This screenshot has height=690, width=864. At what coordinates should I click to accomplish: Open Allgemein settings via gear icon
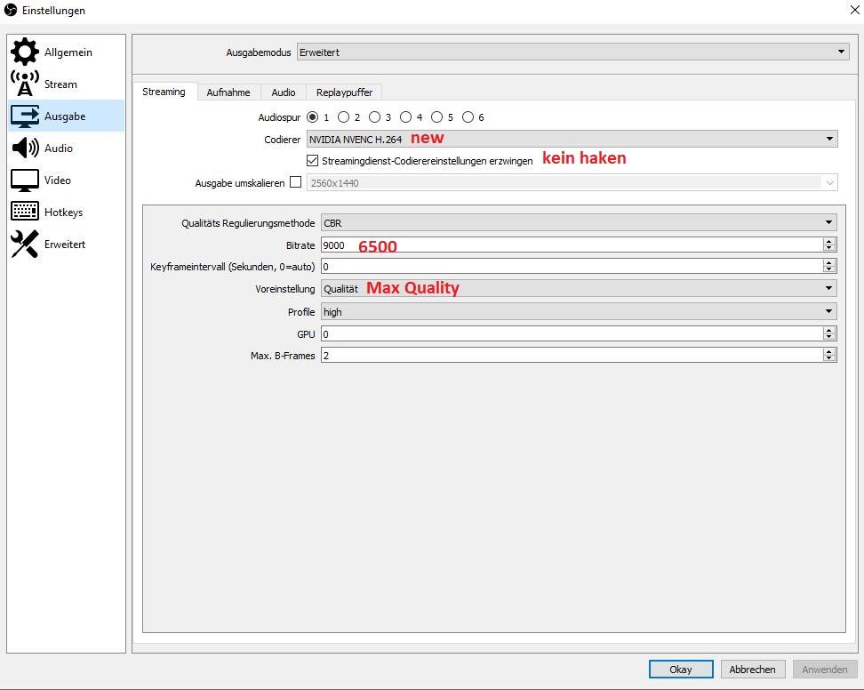[x=25, y=52]
